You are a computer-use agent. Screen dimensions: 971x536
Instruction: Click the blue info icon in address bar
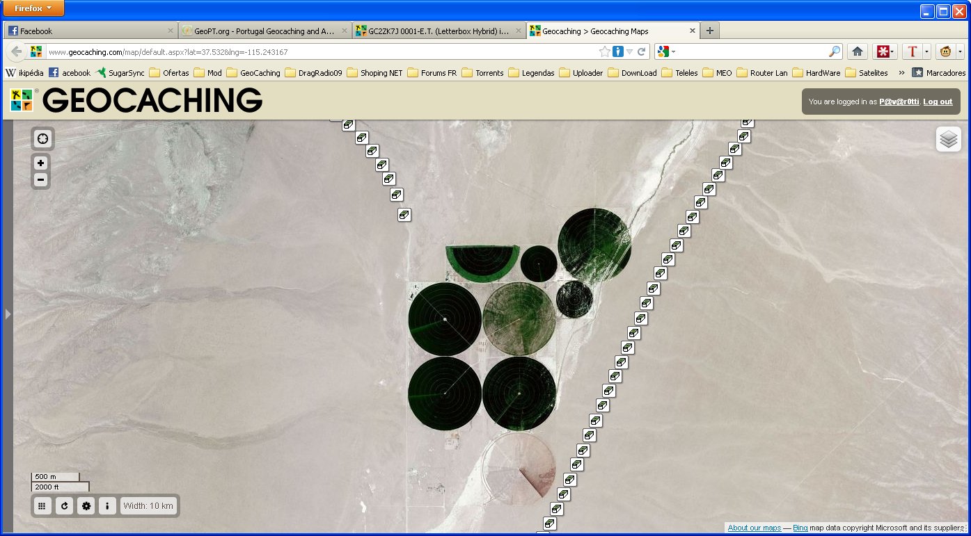coord(617,51)
